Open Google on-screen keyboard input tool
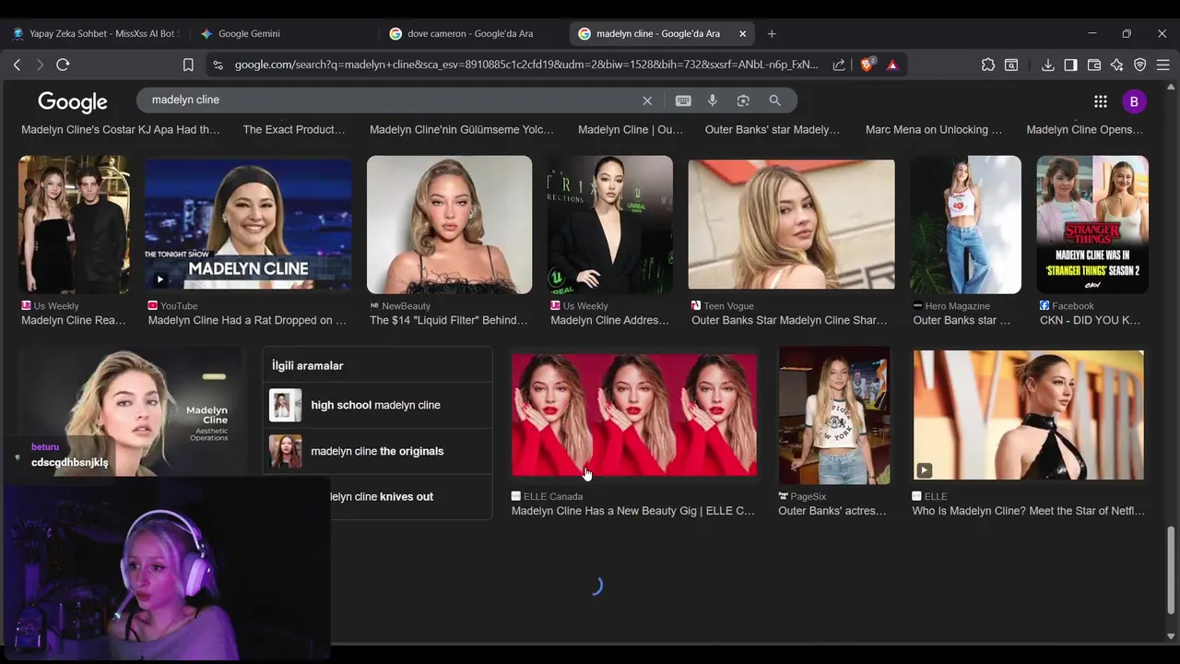The width and height of the screenshot is (1180, 664). [x=683, y=101]
